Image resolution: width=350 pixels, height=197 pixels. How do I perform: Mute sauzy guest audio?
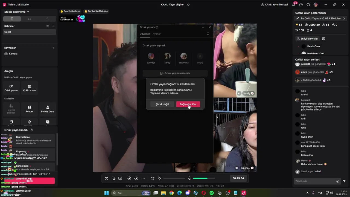pos(237,168)
